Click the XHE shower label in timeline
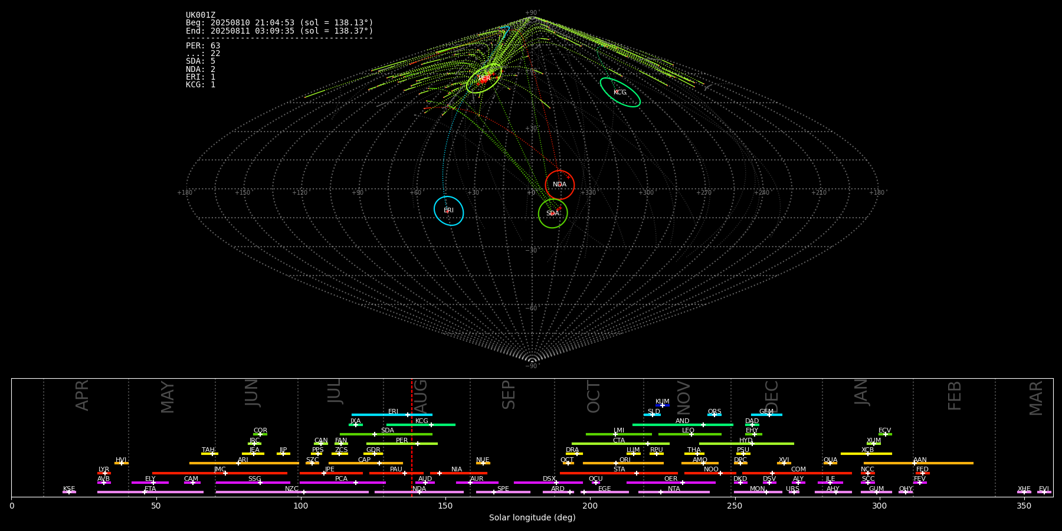This screenshot has width=1062, height=531. click(1024, 489)
